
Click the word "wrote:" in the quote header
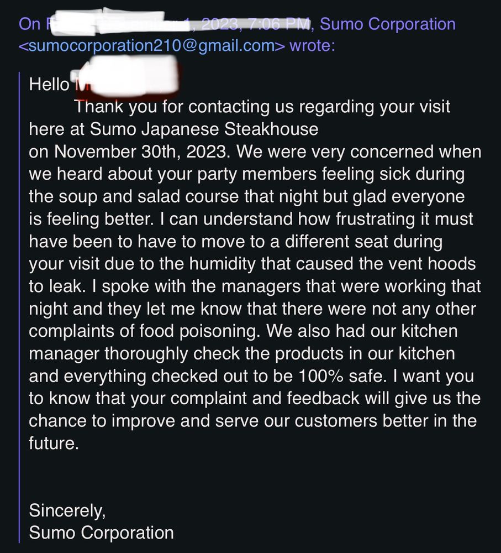point(312,46)
